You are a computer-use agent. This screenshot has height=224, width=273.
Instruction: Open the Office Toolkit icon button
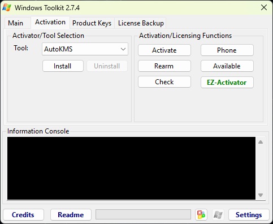click(x=201, y=214)
